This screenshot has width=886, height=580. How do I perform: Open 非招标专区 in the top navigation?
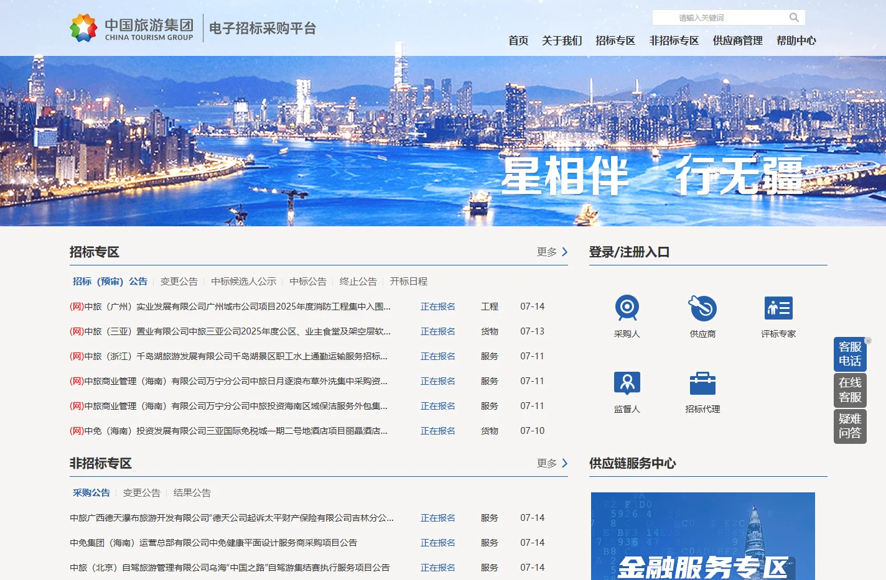674,40
